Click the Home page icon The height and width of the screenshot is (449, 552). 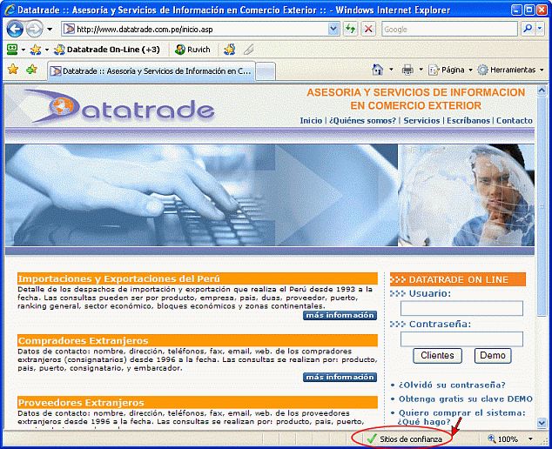pyautogui.click(x=377, y=70)
